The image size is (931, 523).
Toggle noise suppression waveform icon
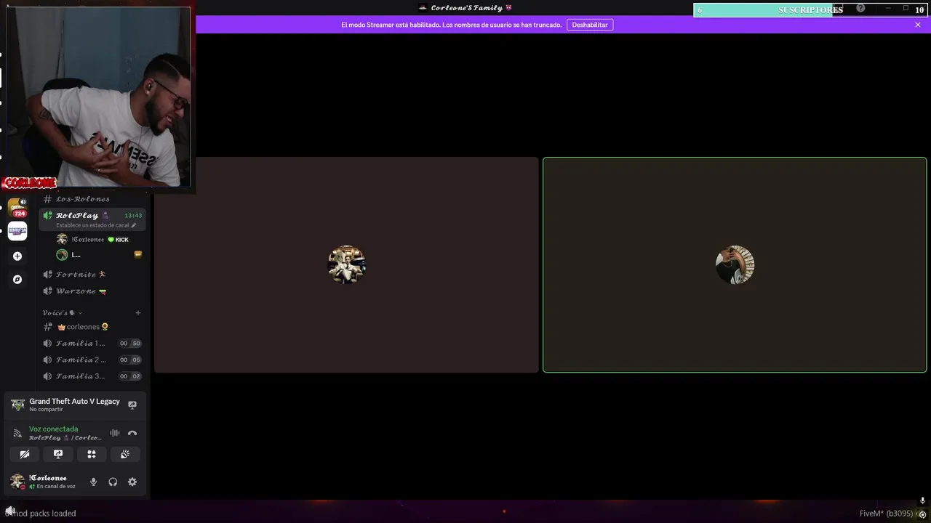115,433
